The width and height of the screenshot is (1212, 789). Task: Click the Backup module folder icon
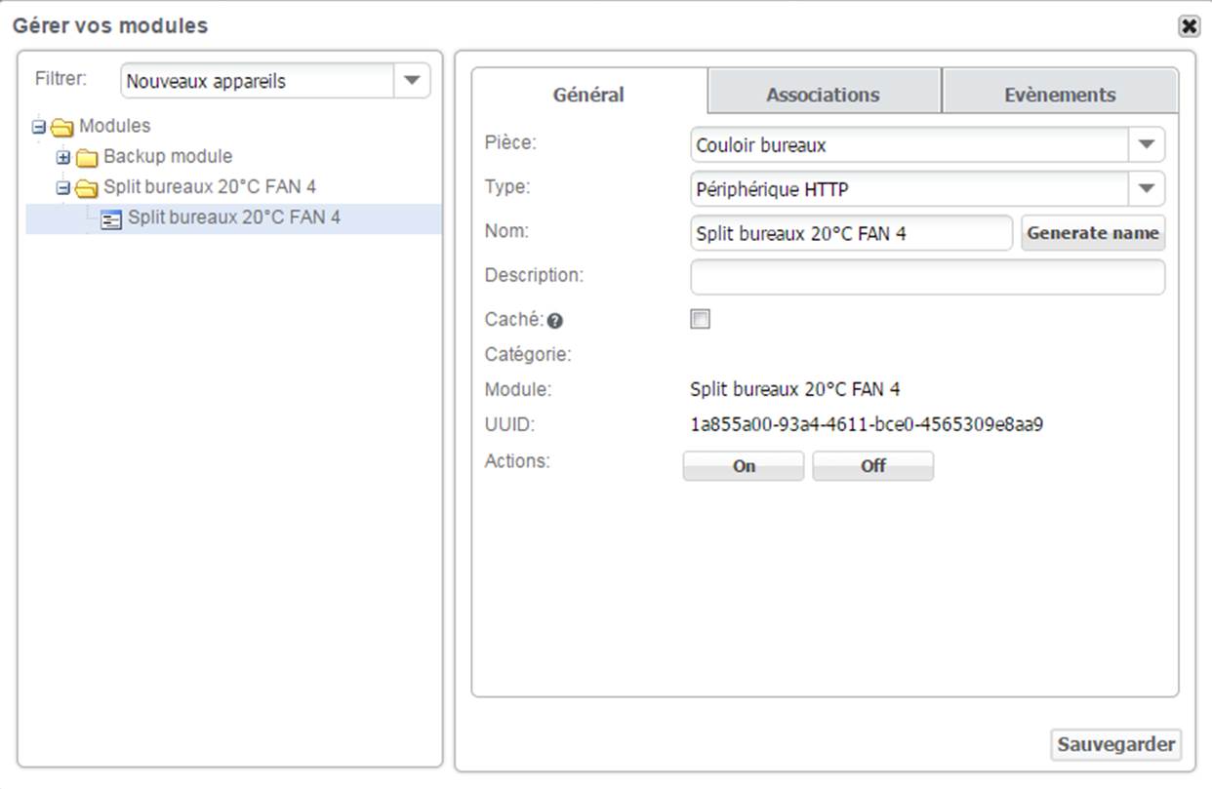(x=88, y=157)
